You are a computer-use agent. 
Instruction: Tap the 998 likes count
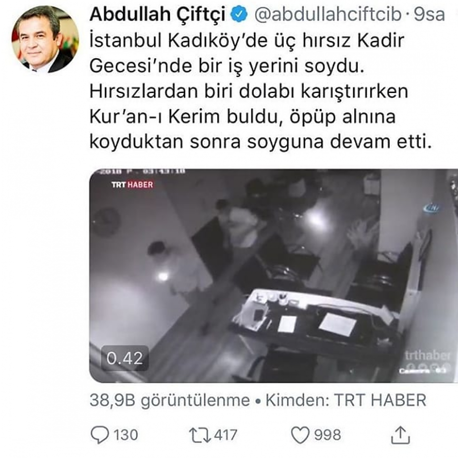pos(327,435)
